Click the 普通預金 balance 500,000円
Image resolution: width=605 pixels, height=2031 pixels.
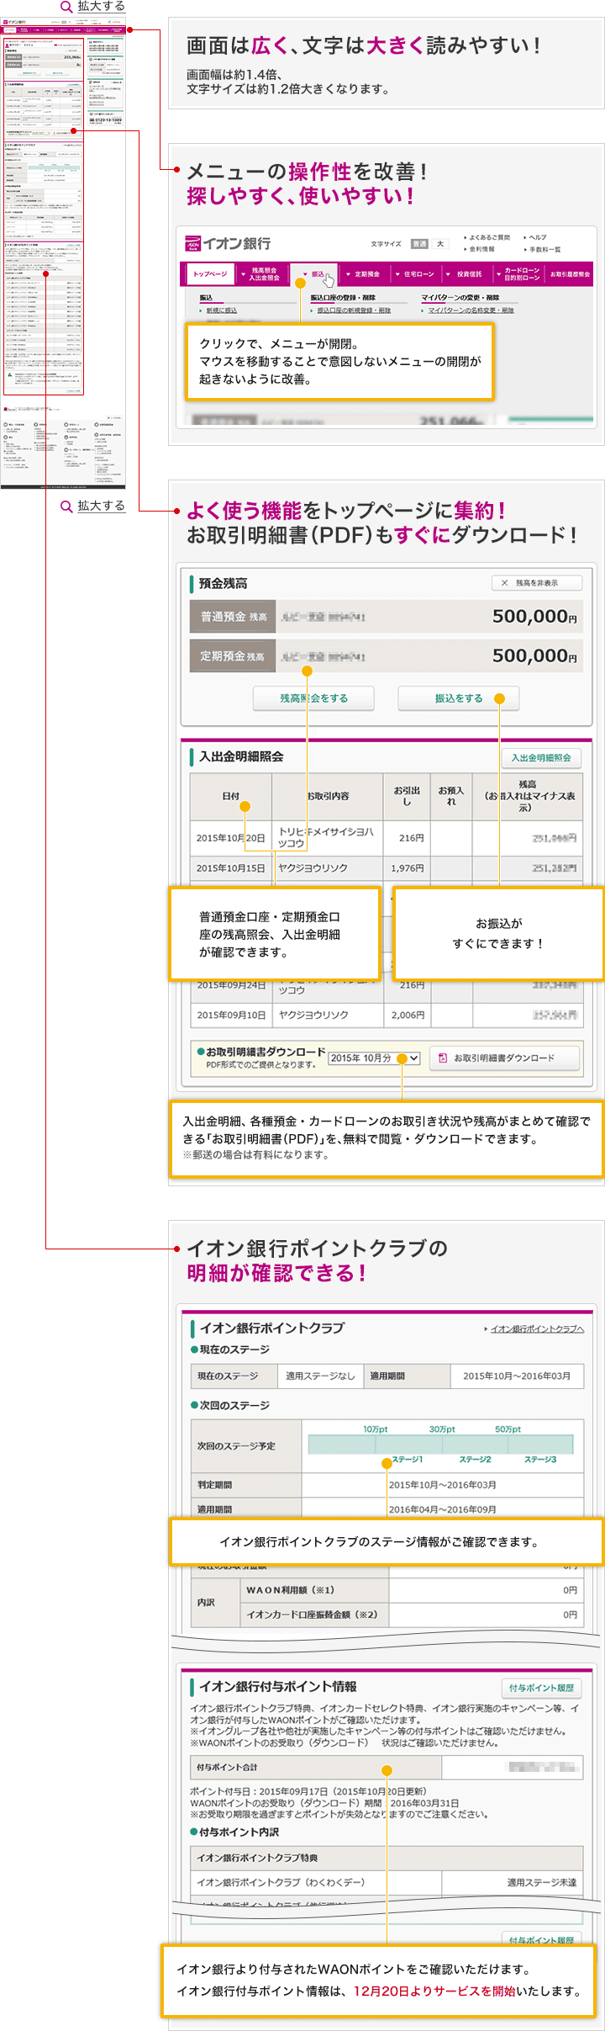pyautogui.click(x=534, y=617)
